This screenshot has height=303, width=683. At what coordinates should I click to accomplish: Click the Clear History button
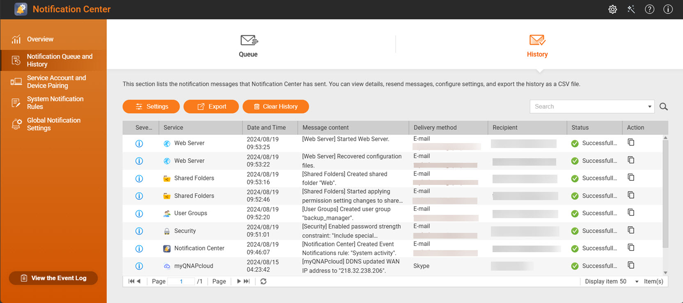[x=276, y=107]
